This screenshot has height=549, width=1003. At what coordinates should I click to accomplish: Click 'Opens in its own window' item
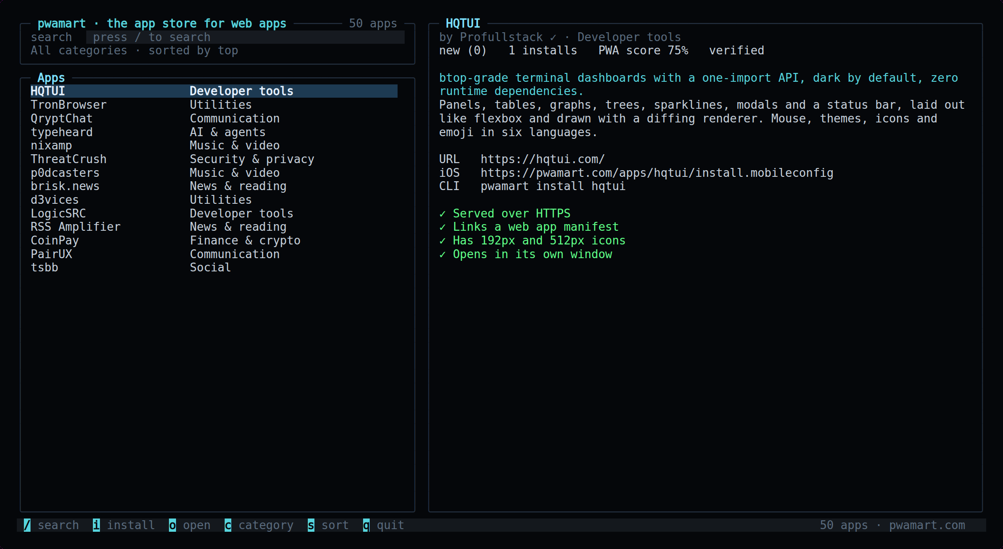(x=525, y=254)
